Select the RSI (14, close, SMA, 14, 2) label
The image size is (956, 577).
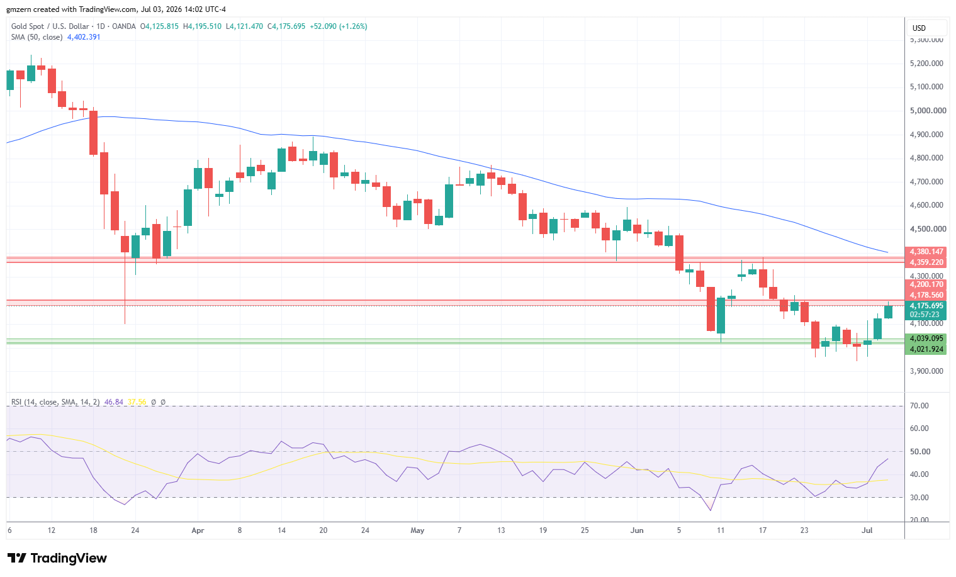pyautogui.click(x=55, y=402)
